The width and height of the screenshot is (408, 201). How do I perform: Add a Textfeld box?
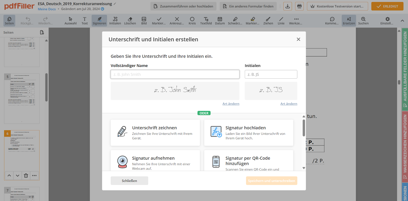click(x=206, y=21)
